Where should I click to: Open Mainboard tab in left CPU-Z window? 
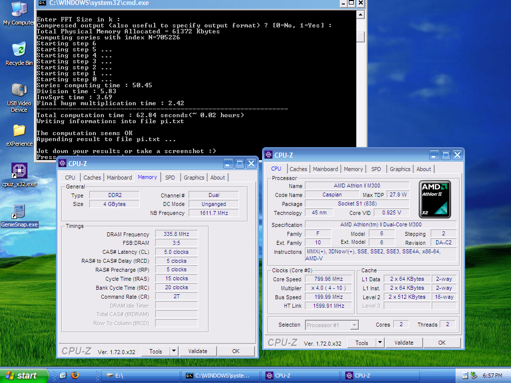click(119, 178)
